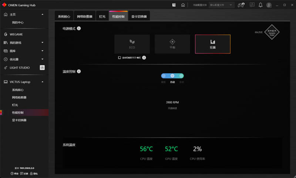
Task: Switch to the 网络助推器 tab
Action: (85, 16)
